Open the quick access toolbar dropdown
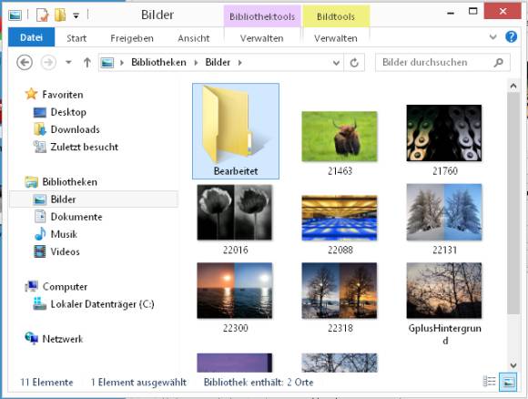 76,15
